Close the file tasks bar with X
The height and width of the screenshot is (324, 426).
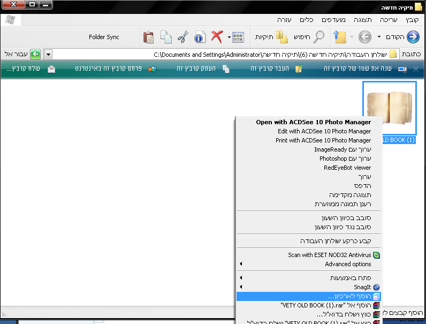click(x=416, y=69)
